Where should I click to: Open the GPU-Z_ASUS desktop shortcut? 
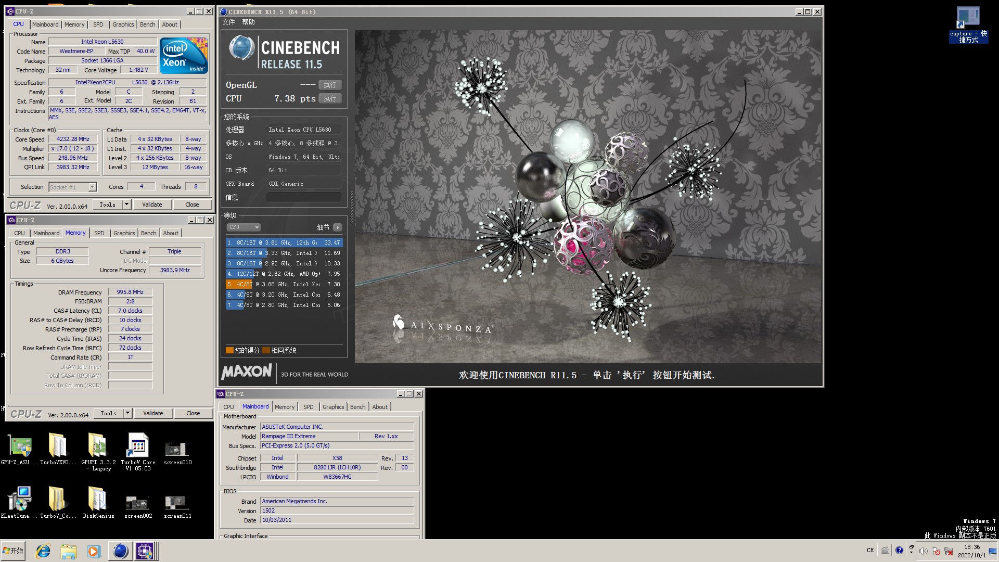click(x=19, y=449)
